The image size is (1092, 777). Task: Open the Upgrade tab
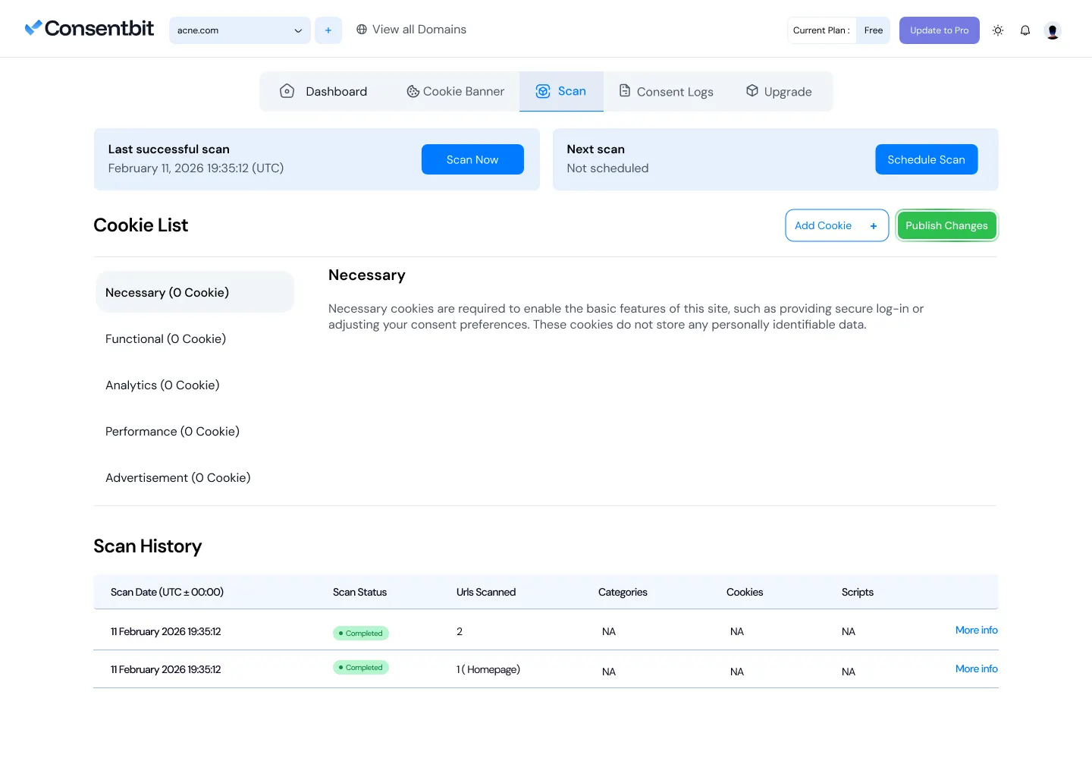[x=780, y=92]
